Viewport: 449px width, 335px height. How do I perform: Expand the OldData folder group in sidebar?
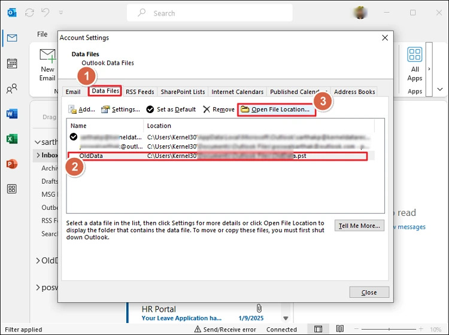coord(38,261)
